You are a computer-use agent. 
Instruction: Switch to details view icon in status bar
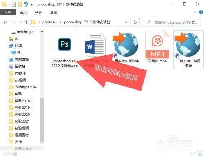[193, 154]
